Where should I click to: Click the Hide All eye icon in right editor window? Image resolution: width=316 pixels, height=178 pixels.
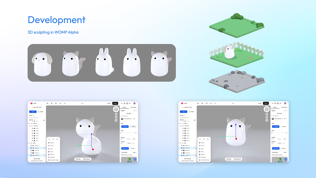click(200, 143)
